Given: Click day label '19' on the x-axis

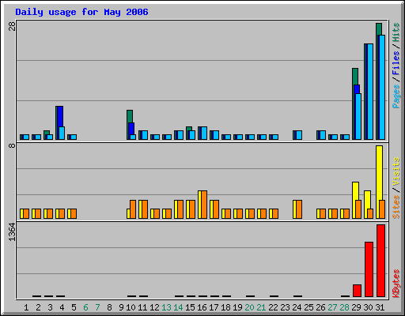Looking at the screenshot, I should 237,307.
